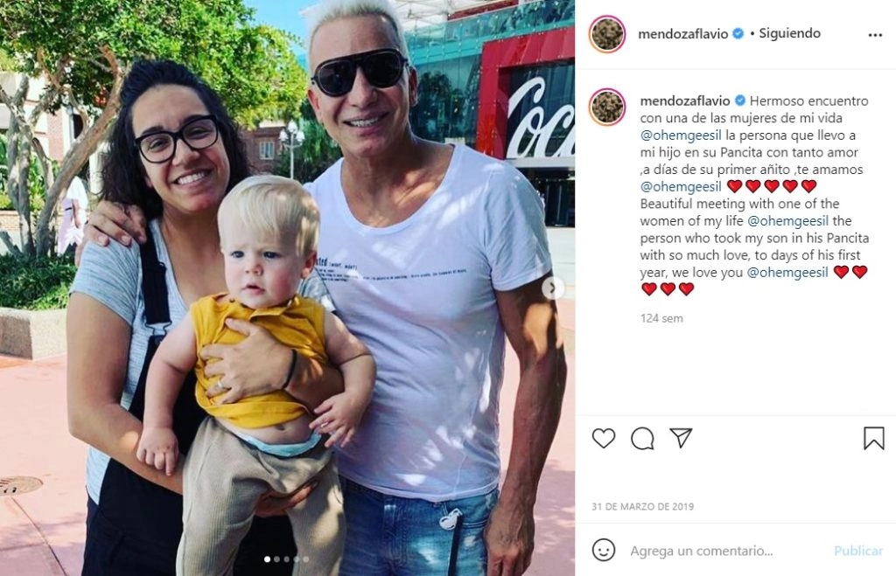
Task: Click the 124 sem timestamp
Action: [661, 318]
